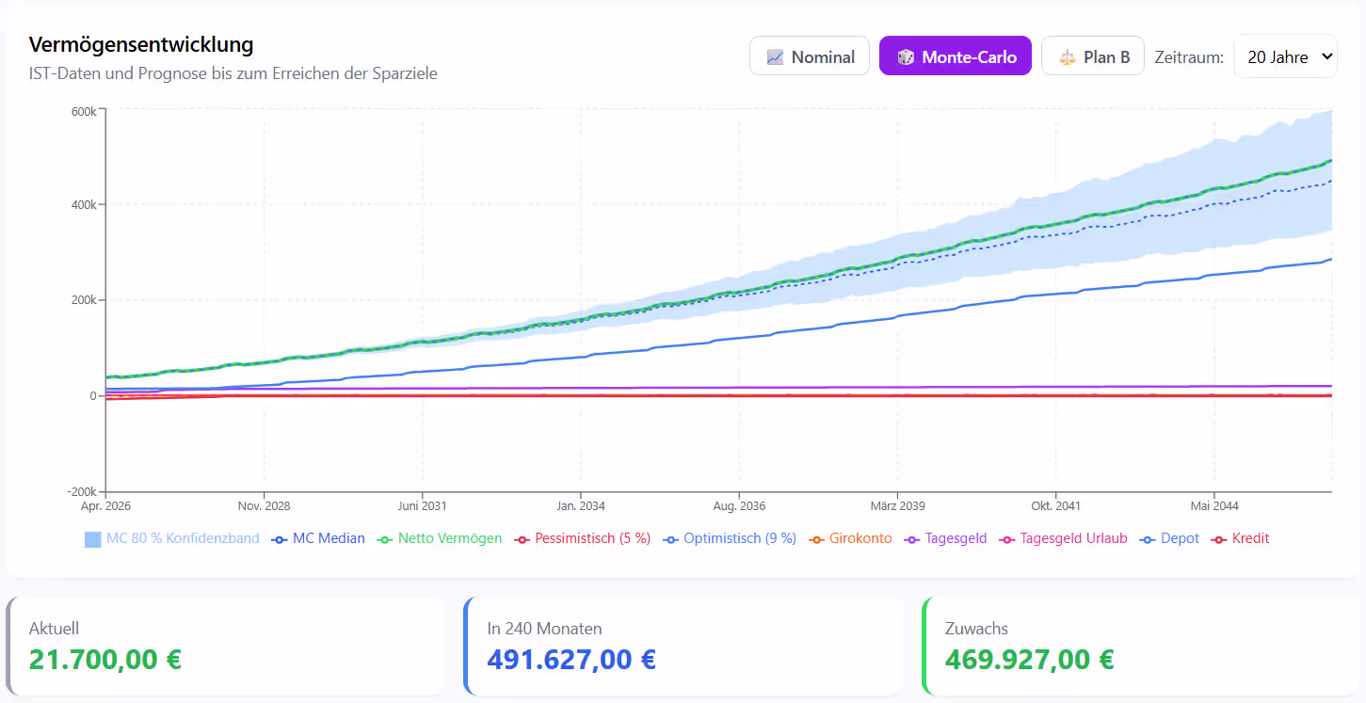Click the Zuwachs 469.927,00 € card
This screenshot has width=1366, height=703.
click(x=1139, y=647)
